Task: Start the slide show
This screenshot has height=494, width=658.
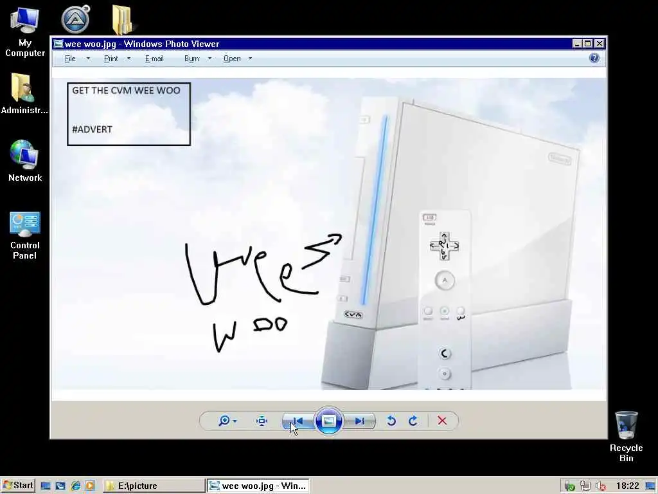Action: pyautogui.click(x=328, y=421)
